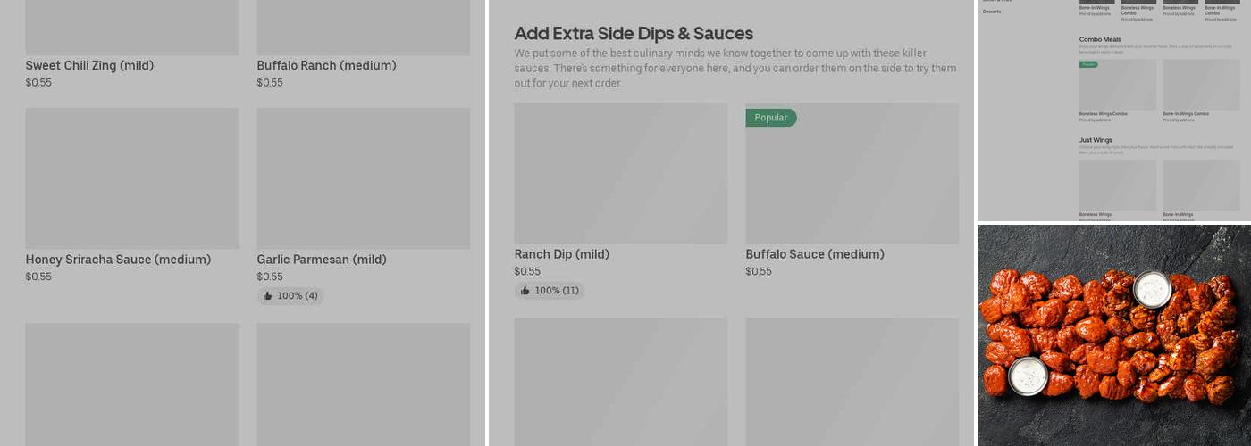
Task: Select Boneless Wings under Just Wings
Action: pyautogui.click(x=1117, y=186)
